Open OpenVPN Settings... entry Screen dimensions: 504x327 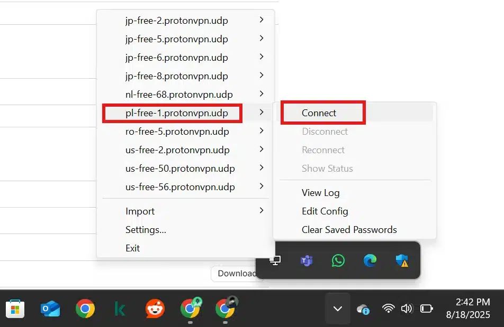(x=185, y=230)
